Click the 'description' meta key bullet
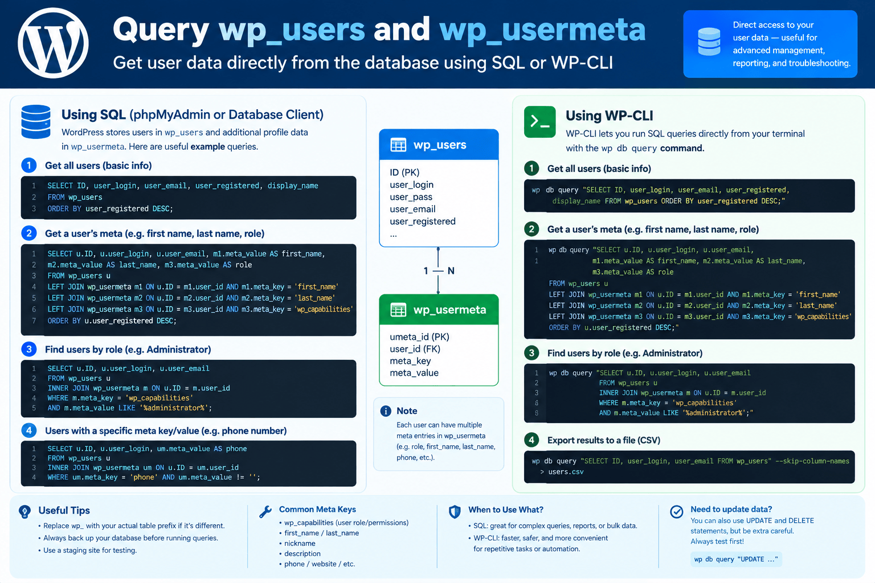Screen dimensions: 875x583 [302, 553]
